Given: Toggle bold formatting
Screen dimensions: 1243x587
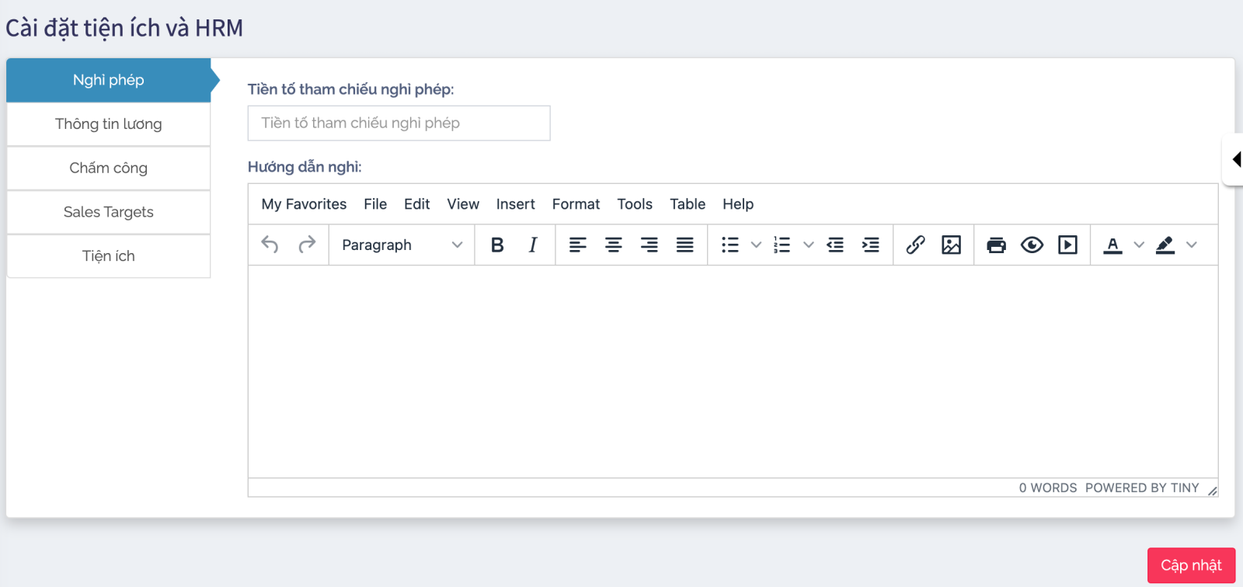Looking at the screenshot, I should pos(497,245).
